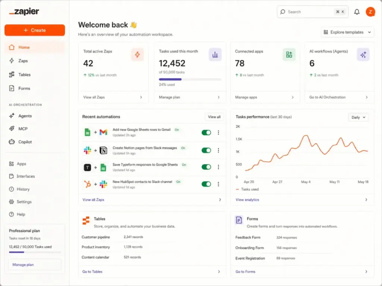Screen dimensions: 382x286
Task: Click the sidebar tasks used progress bar
Action: pos(35,252)
